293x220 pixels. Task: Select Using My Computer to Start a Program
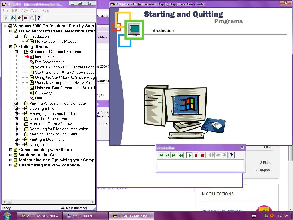[x=65, y=83]
